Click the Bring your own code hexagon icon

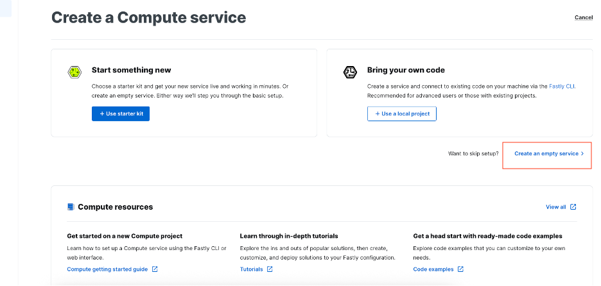click(350, 72)
